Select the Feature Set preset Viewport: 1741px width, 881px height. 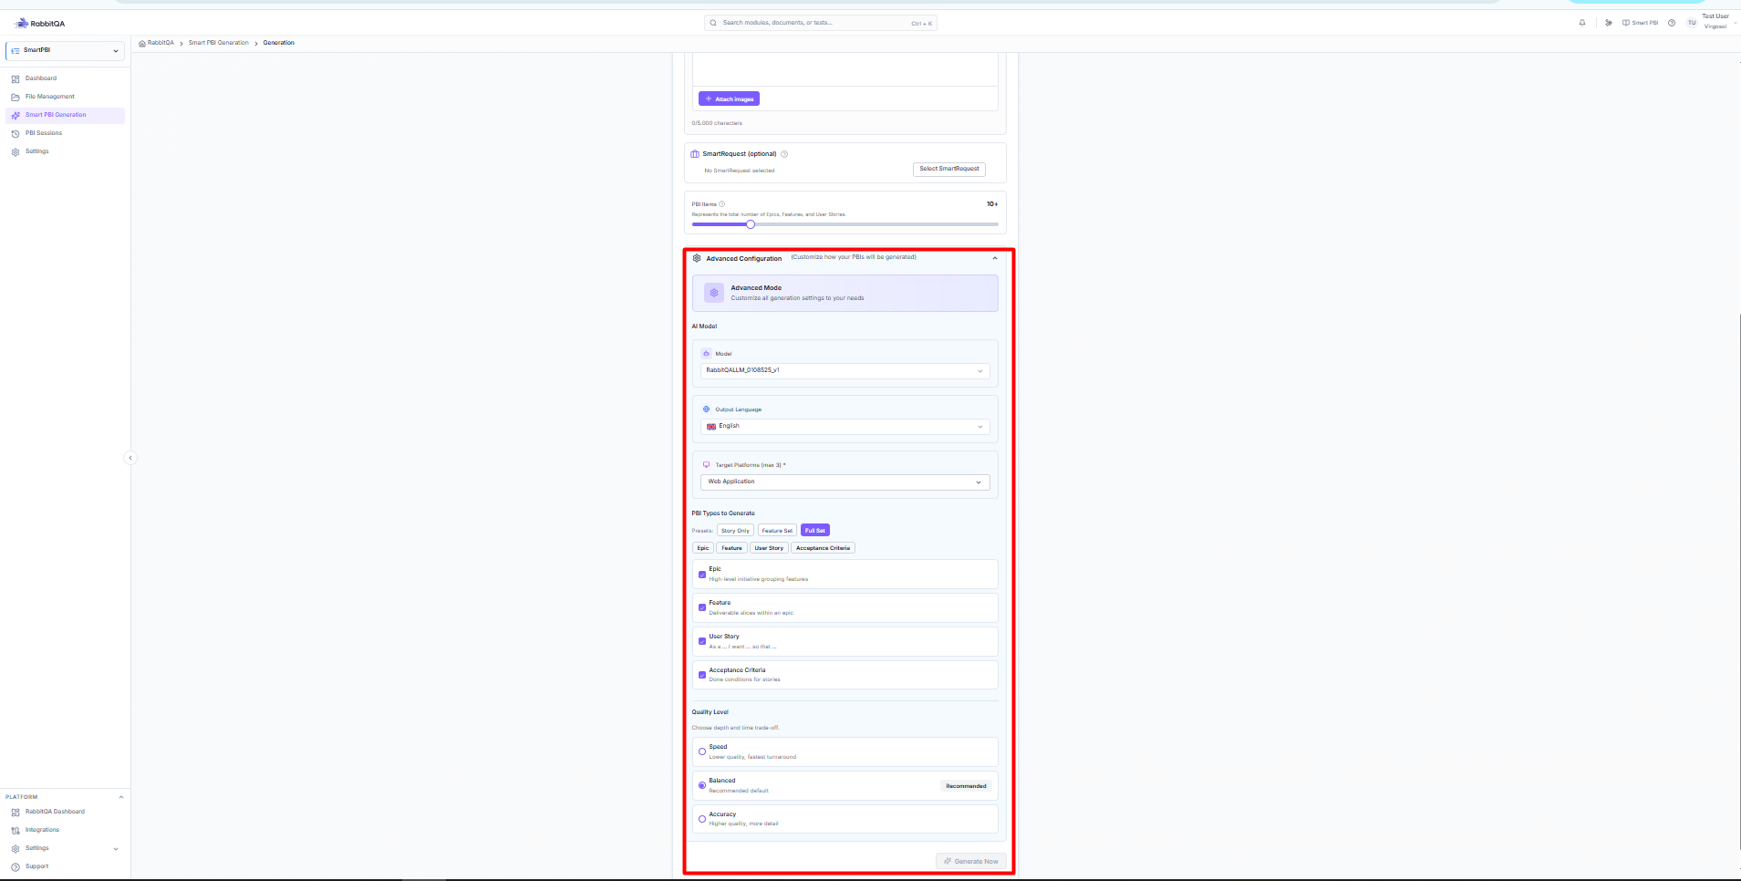tap(777, 531)
